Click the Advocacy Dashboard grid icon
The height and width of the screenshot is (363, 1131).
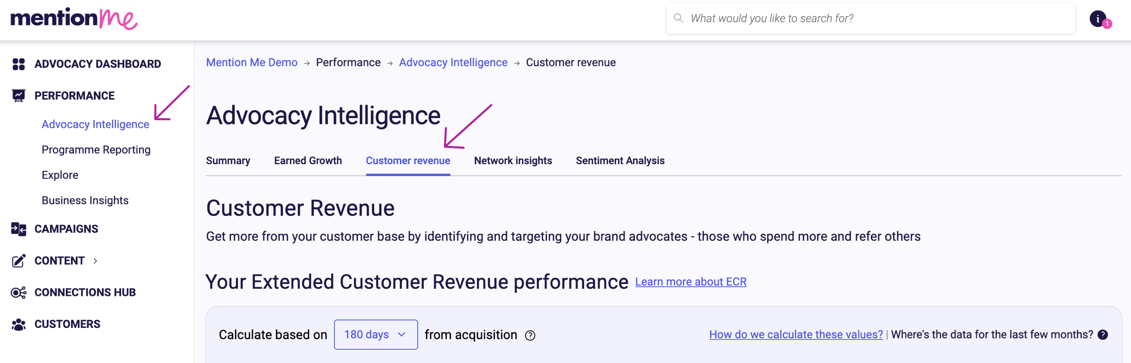point(19,64)
